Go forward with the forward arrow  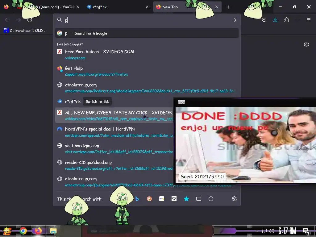pyautogui.click(x=18, y=20)
